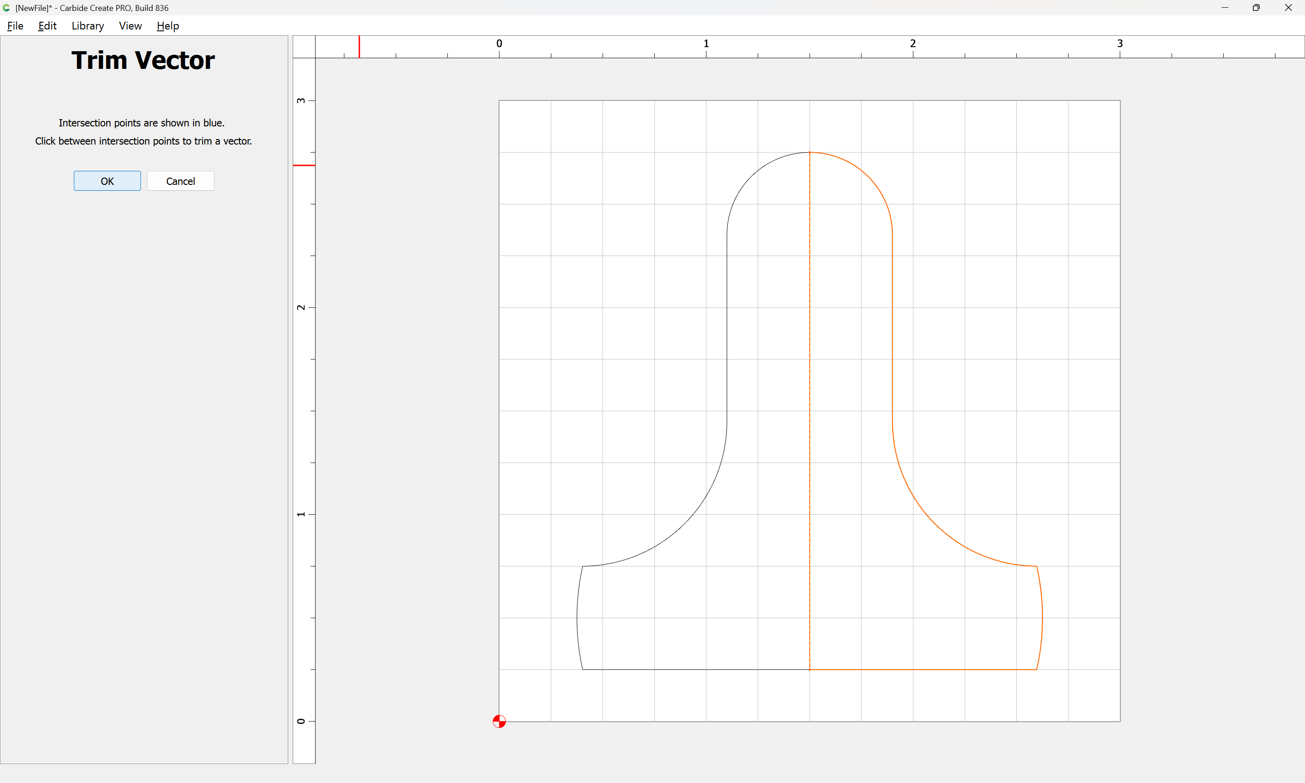This screenshot has height=783, width=1305.
Task: Click the orange vertical right edge of shape
Action: tap(892, 327)
